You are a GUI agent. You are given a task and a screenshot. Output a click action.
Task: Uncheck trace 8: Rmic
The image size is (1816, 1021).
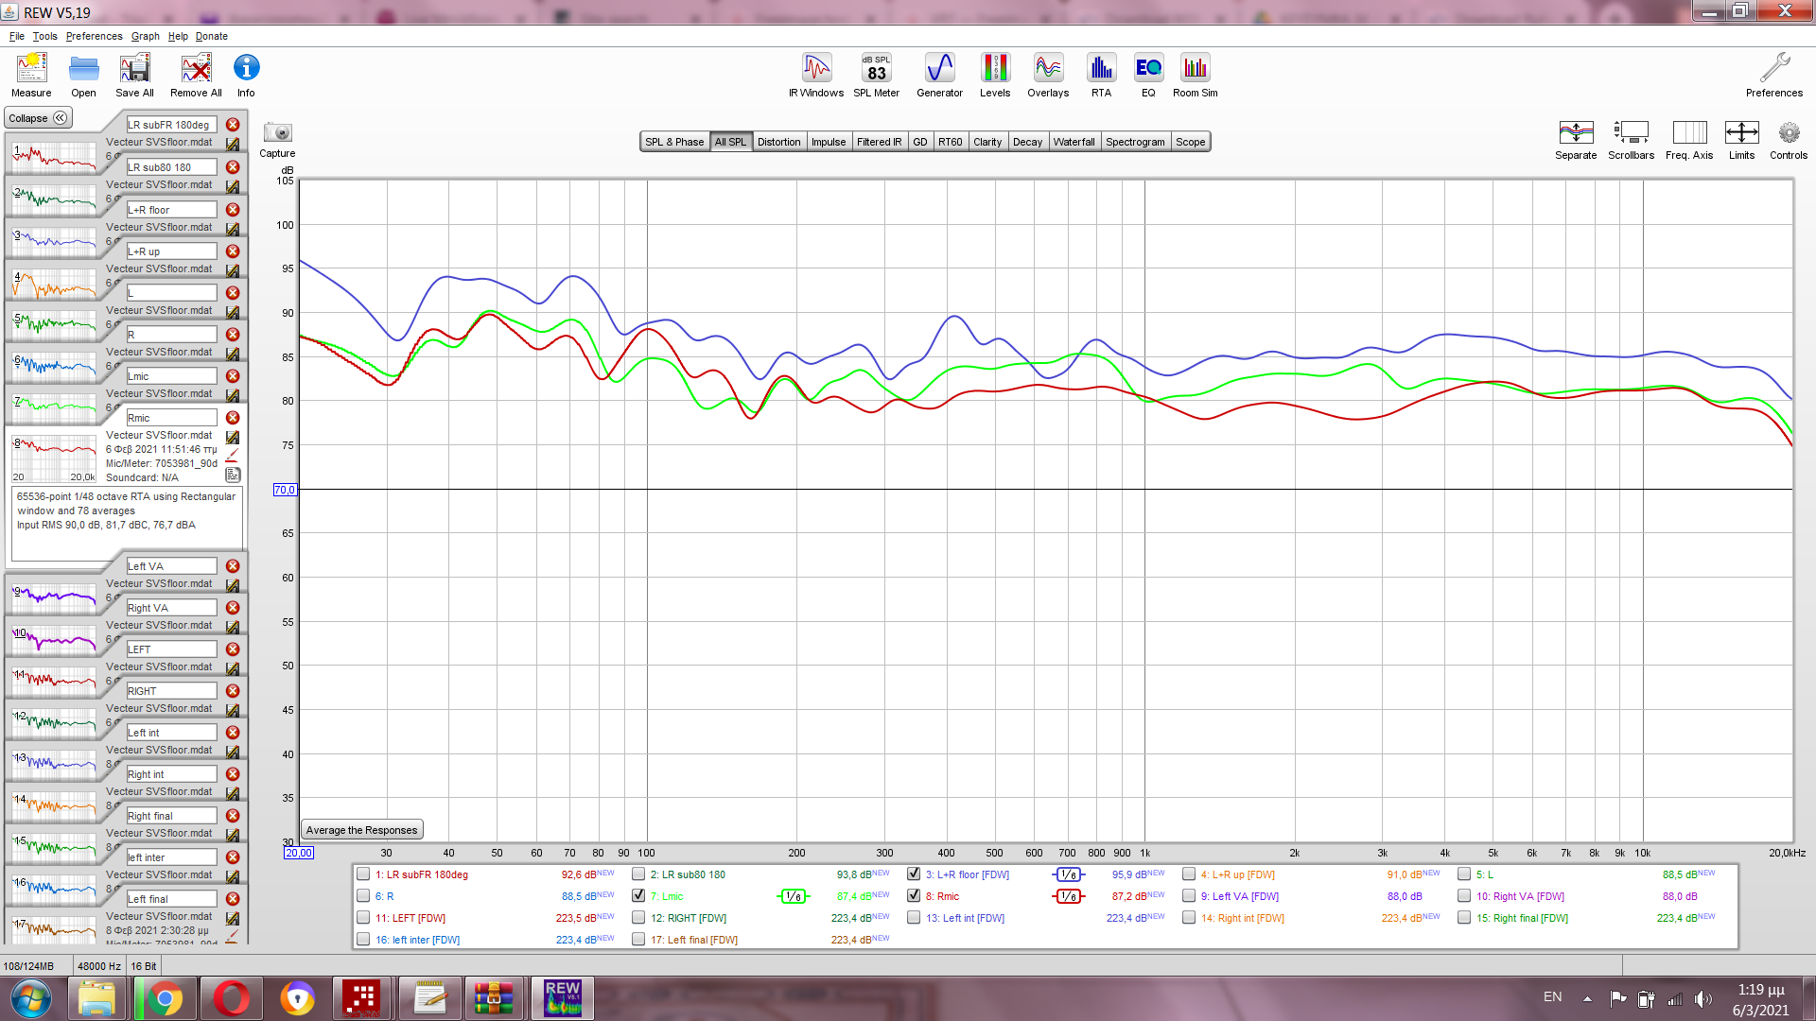[x=914, y=896]
